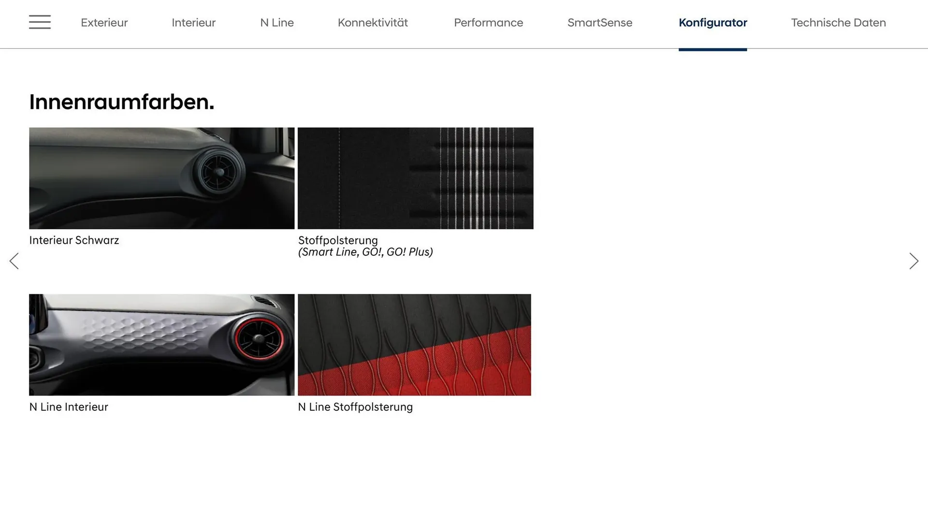Switch to the Interieur tab
This screenshot has height=522, width=928.
tap(193, 23)
